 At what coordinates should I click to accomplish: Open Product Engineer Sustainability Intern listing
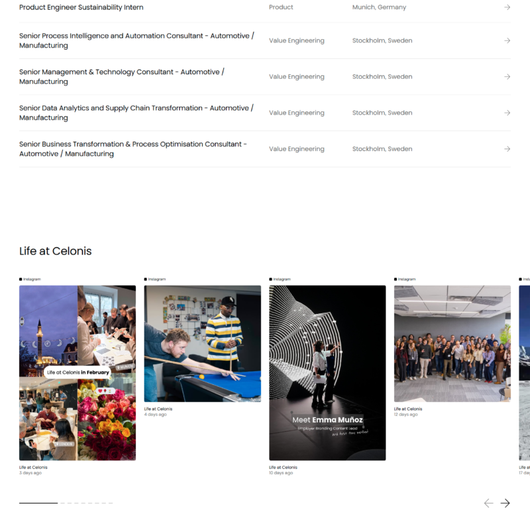click(81, 7)
